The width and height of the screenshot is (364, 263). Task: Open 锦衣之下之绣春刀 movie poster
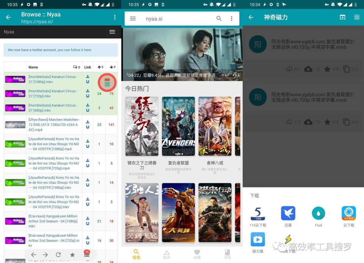(142, 126)
